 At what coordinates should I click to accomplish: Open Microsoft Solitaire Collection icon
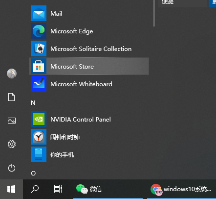[x=39, y=49]
